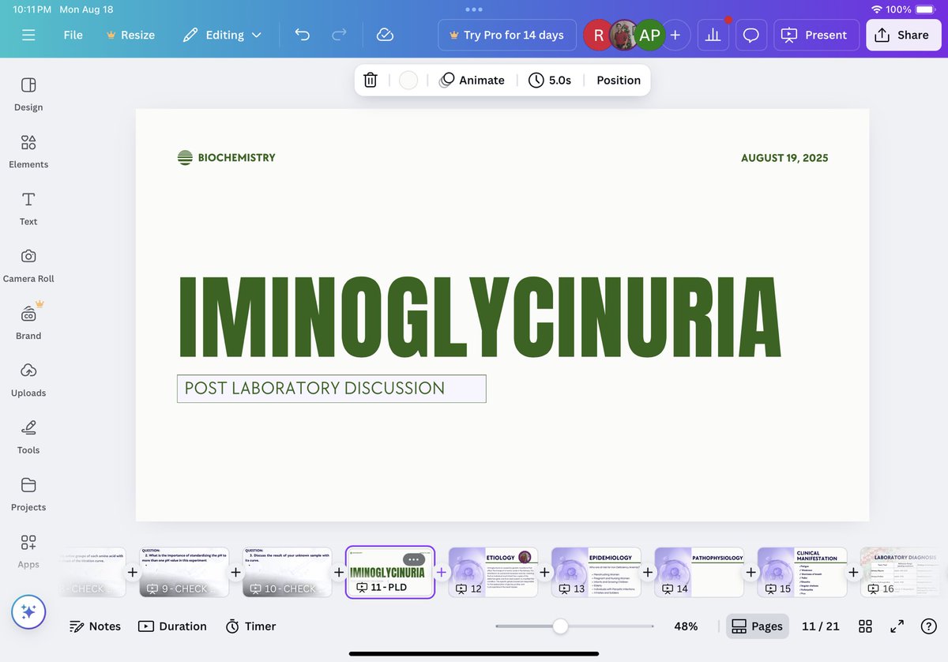Select page thumbnail 9 - CHECK
This screenshot has width=948, height=662.
pos(184,573)
